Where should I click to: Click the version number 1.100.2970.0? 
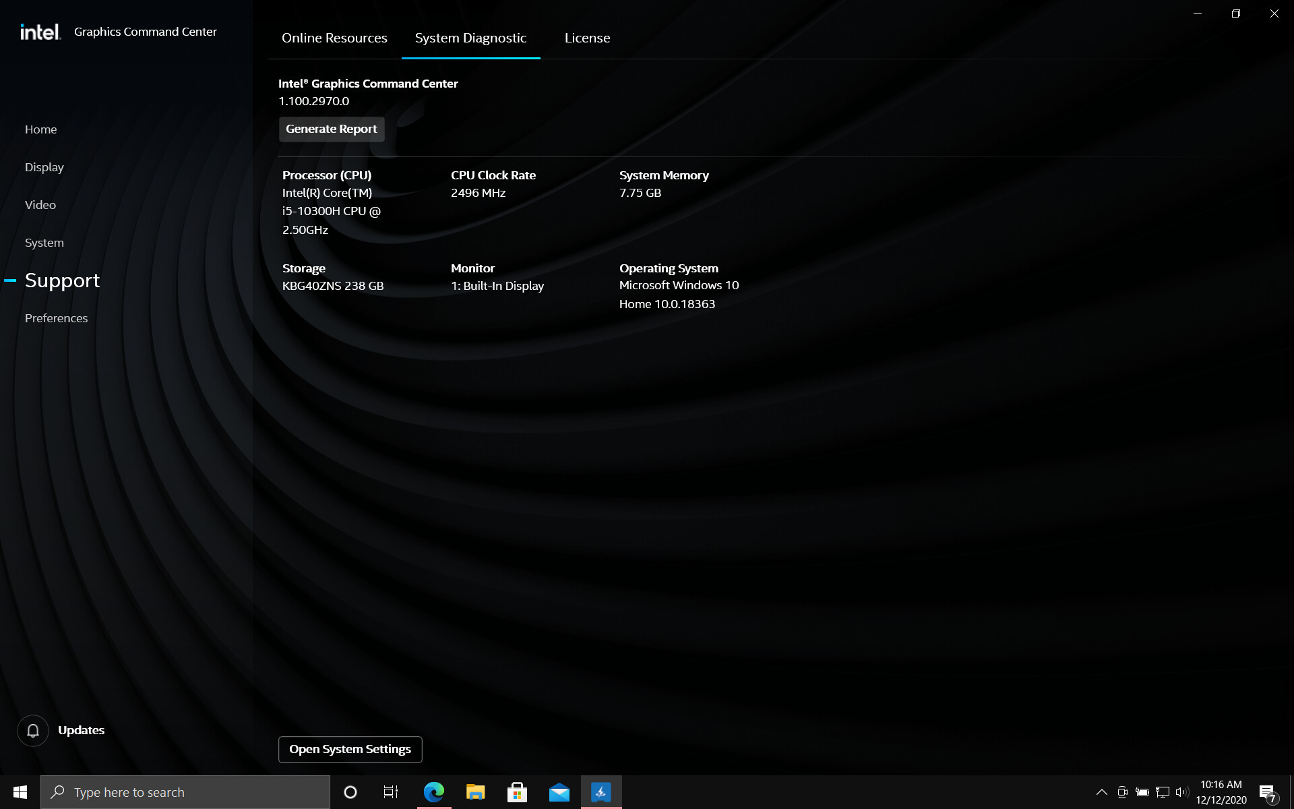pyautogui.click(x=314, y=101)
